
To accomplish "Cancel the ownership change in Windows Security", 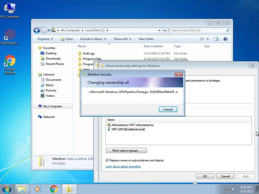I will point(168,109).
